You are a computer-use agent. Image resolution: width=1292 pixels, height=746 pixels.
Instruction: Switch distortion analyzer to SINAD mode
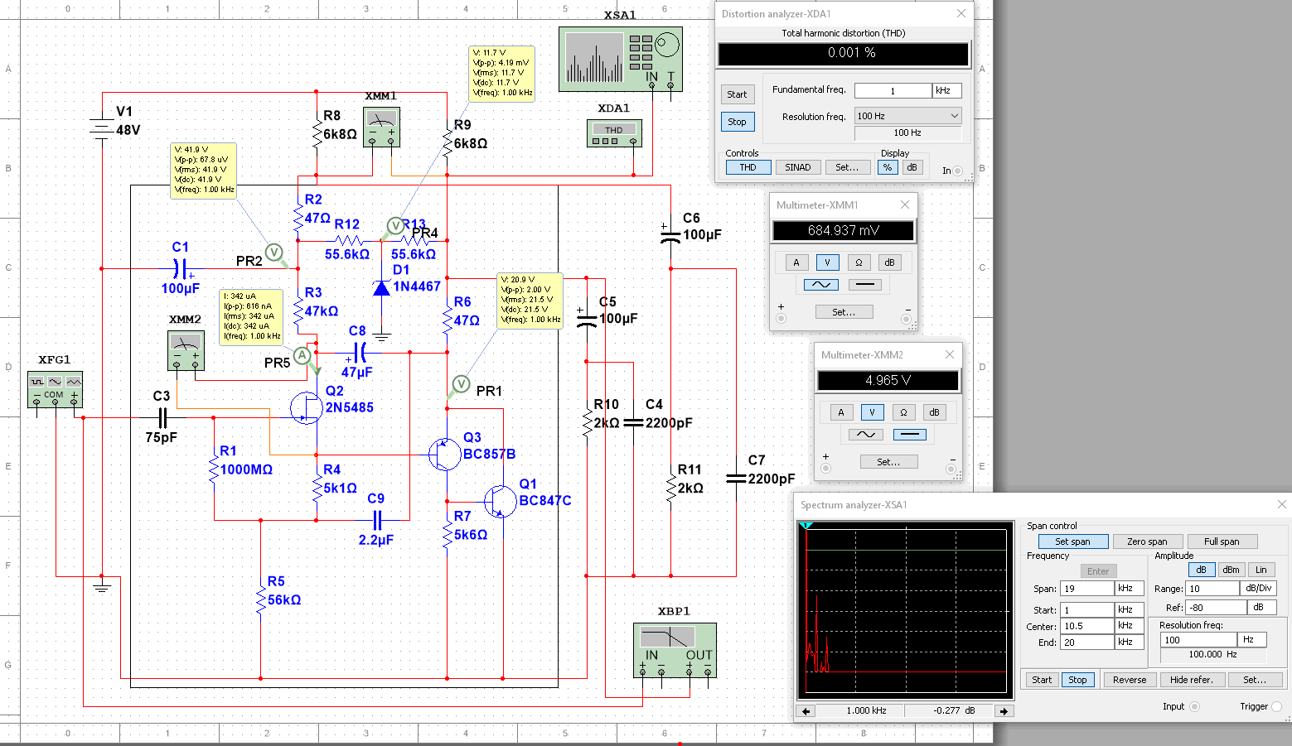pyautogui.click(x=798, y=167)
